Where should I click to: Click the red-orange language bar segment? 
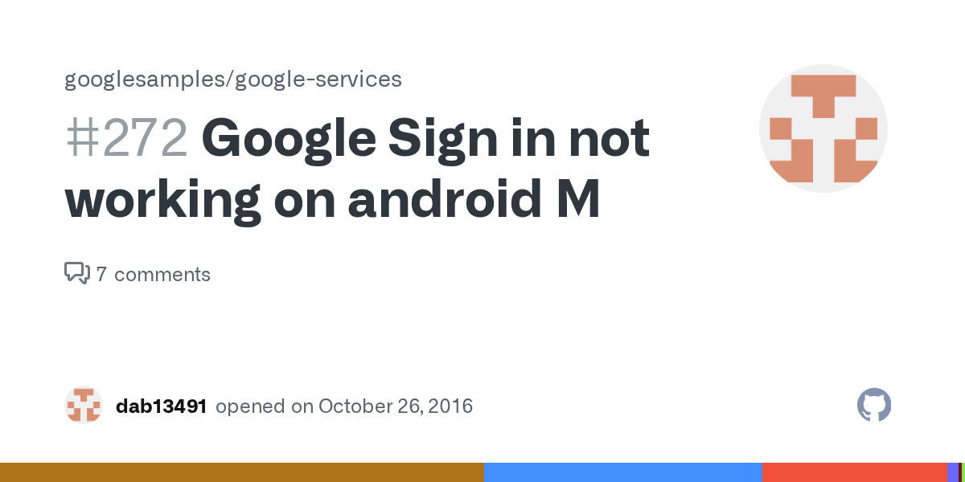[x=854, y=472]
